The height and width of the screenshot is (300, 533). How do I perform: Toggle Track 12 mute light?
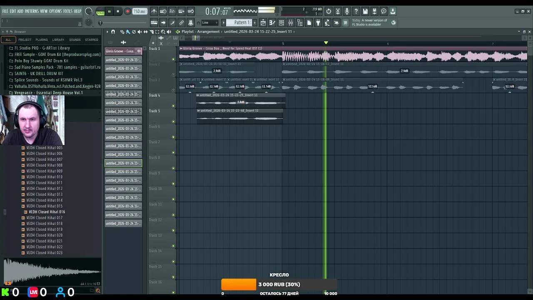point(174,230)
